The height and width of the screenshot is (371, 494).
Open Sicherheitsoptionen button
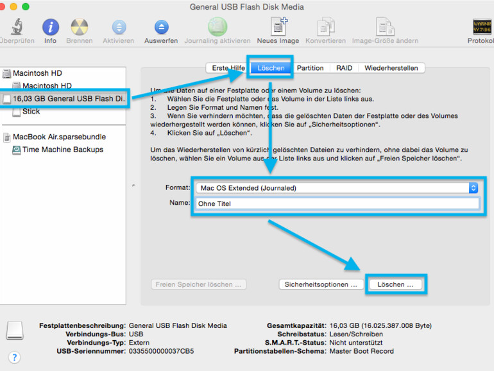coord(321,284)
